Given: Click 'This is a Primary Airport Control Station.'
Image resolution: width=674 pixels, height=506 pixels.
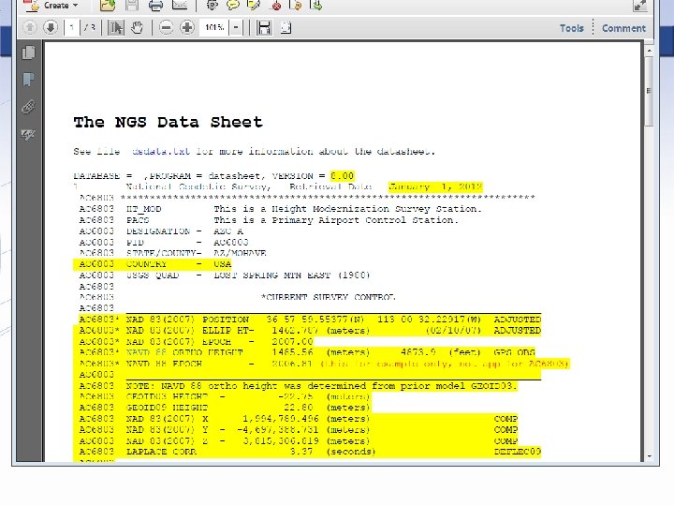Looking at the screenshot, I should (336, 220).
